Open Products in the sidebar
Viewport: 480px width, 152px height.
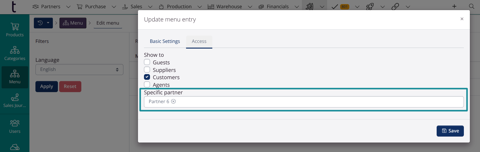coord(15,30)
